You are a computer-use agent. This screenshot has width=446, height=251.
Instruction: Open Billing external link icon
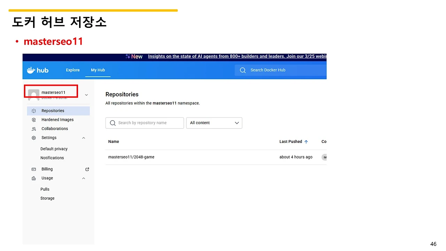click(87, 169)
